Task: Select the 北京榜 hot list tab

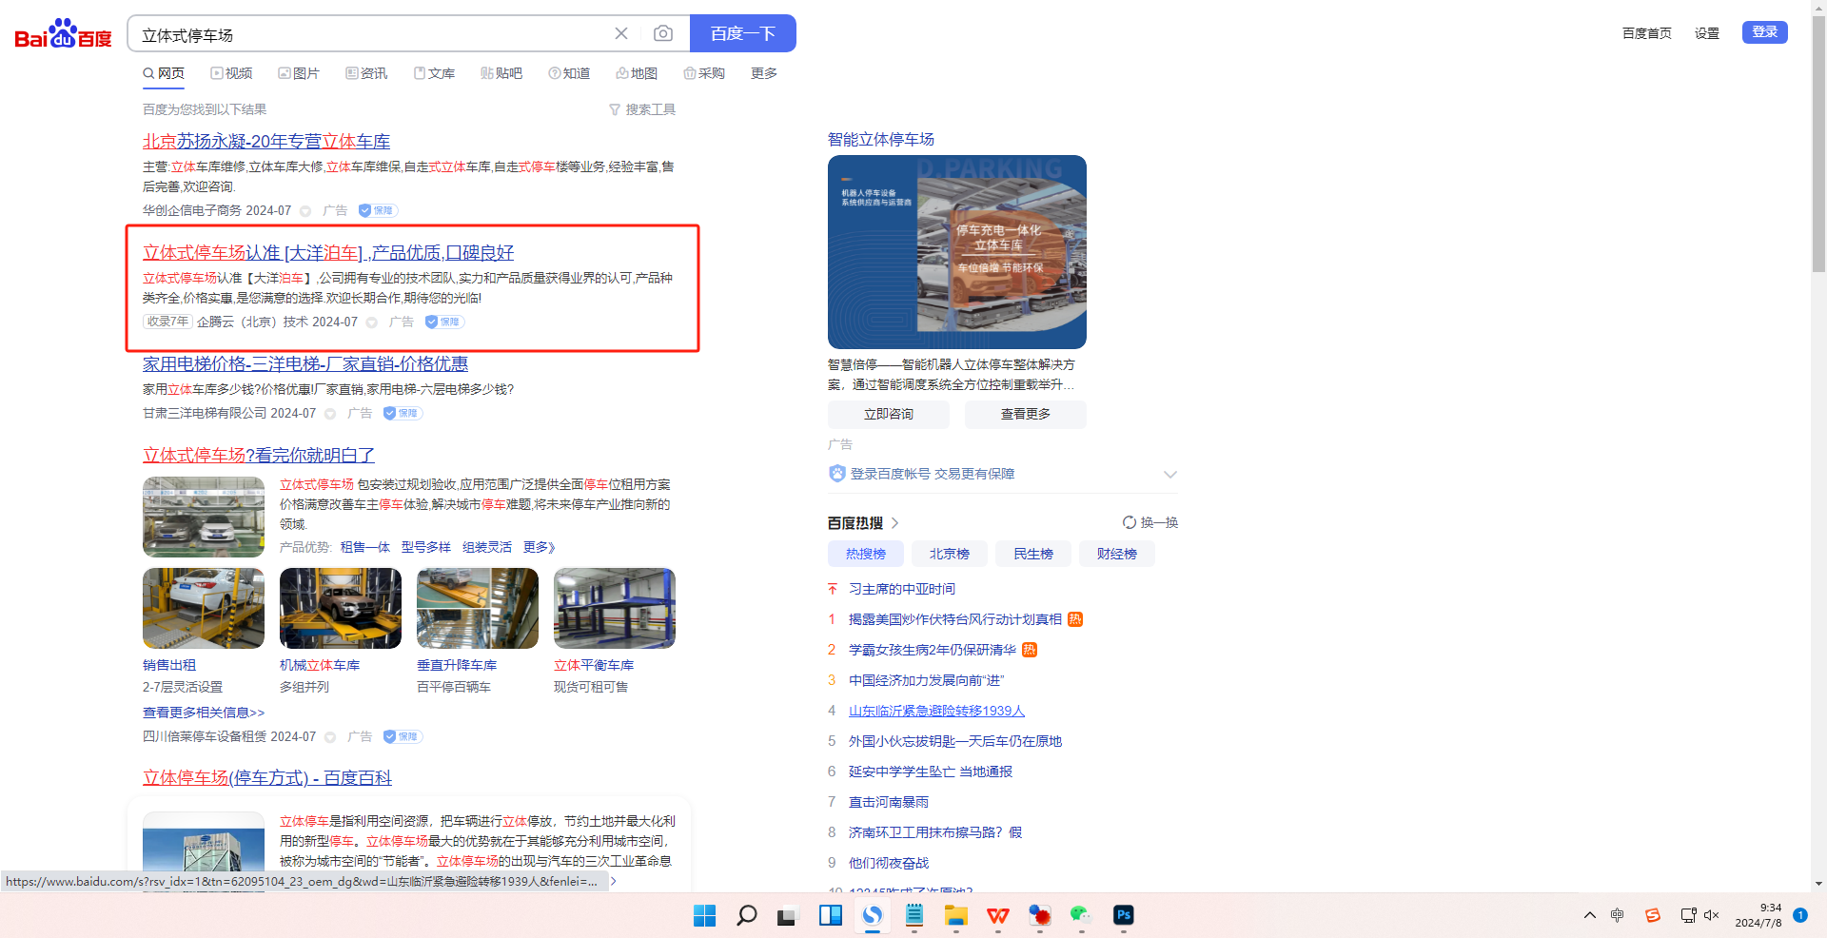Action: pyautogui.click(x=950, y=554)
